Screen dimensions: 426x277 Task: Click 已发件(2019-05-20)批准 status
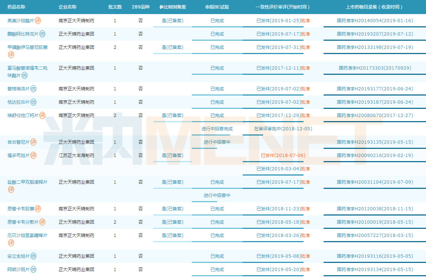click(x=283, y=270)
